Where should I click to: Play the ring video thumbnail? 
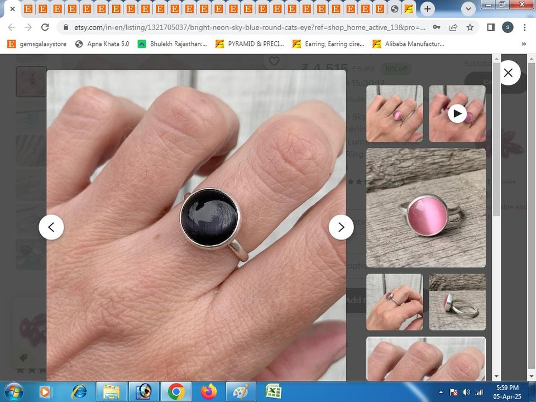click(x=457, y=114)
